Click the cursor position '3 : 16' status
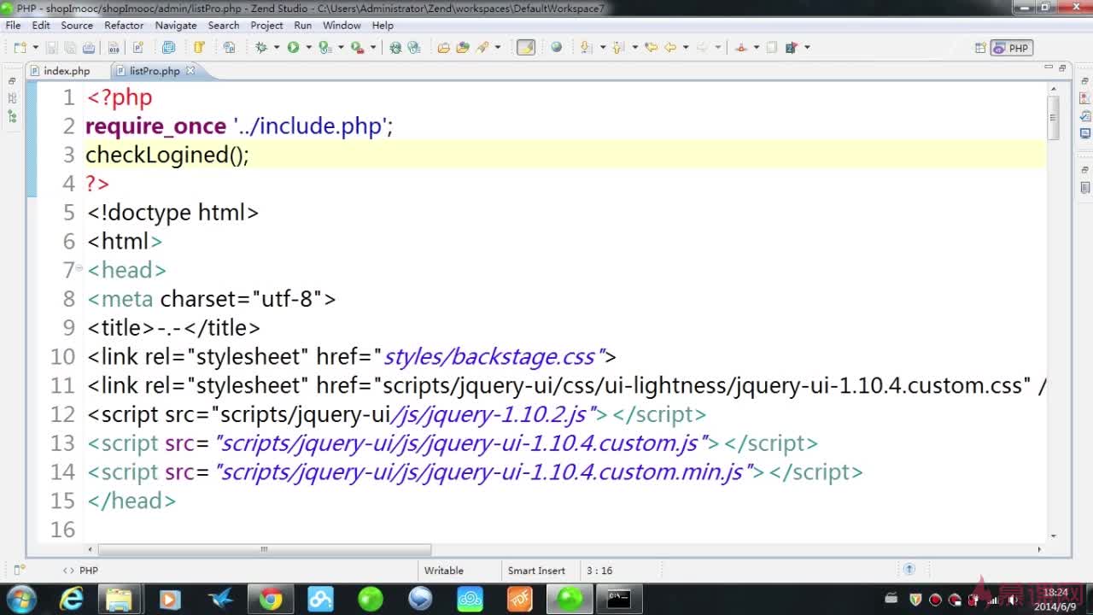 [599, 571]
